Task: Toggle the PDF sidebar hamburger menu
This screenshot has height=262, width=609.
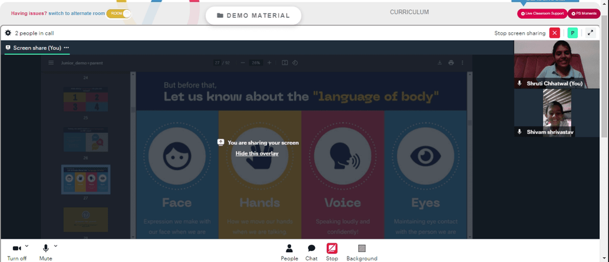Action: tap(51, 63)
